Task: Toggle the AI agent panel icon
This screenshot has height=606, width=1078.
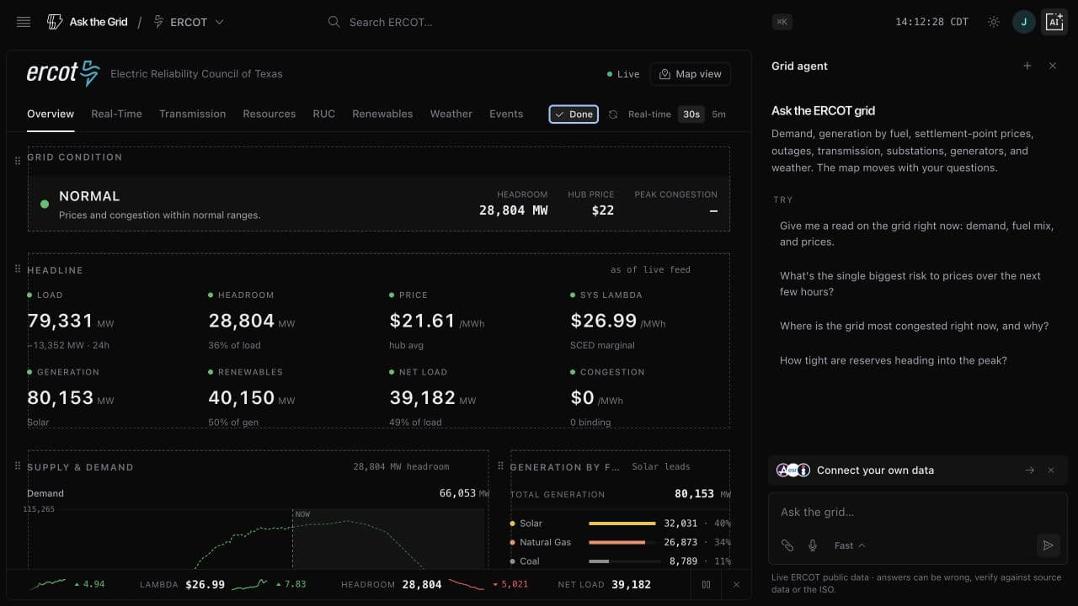Action: point(1054,22)
